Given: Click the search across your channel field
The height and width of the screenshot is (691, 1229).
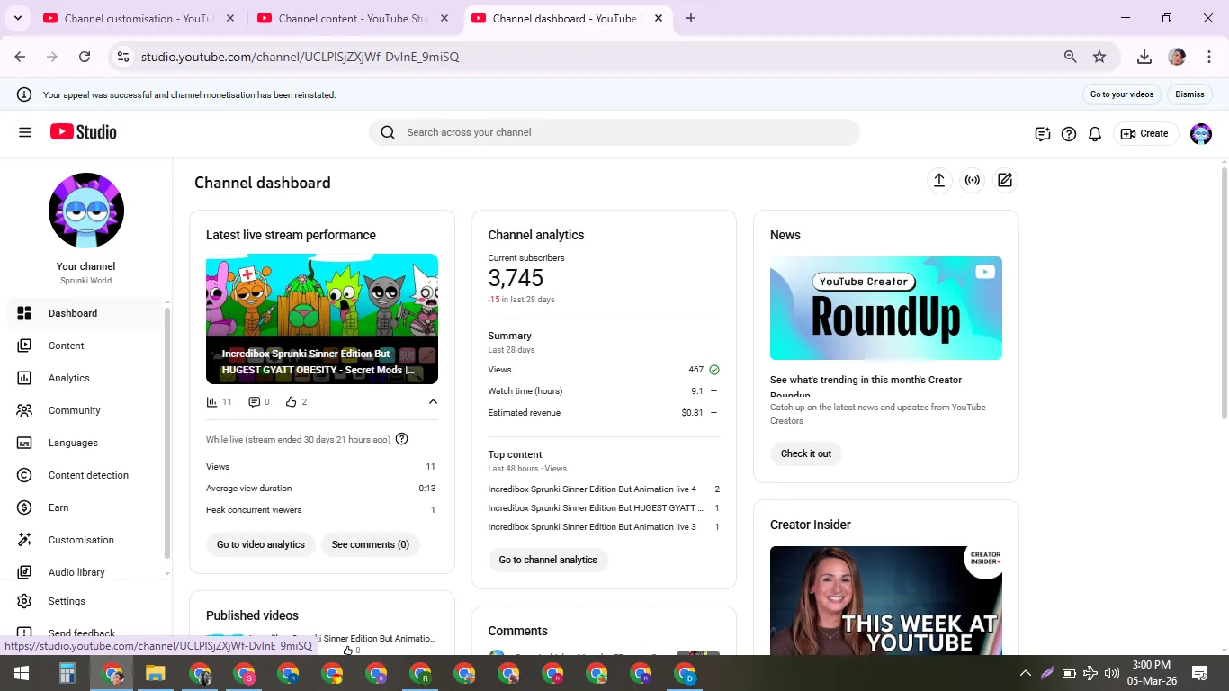Looking at the screenshot, I should [x=614, y=132].
